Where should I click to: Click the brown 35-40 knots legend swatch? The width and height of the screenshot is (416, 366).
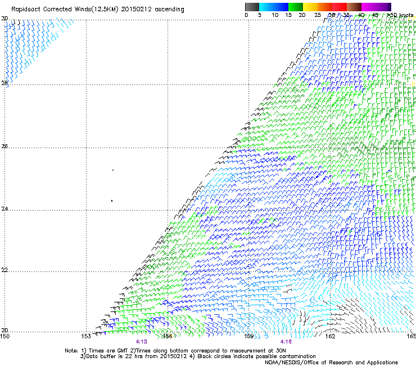pos(354,7)
